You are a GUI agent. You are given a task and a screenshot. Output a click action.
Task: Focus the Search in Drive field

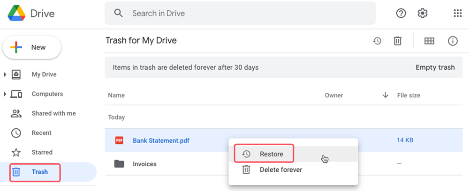click(x=240, y=13)
